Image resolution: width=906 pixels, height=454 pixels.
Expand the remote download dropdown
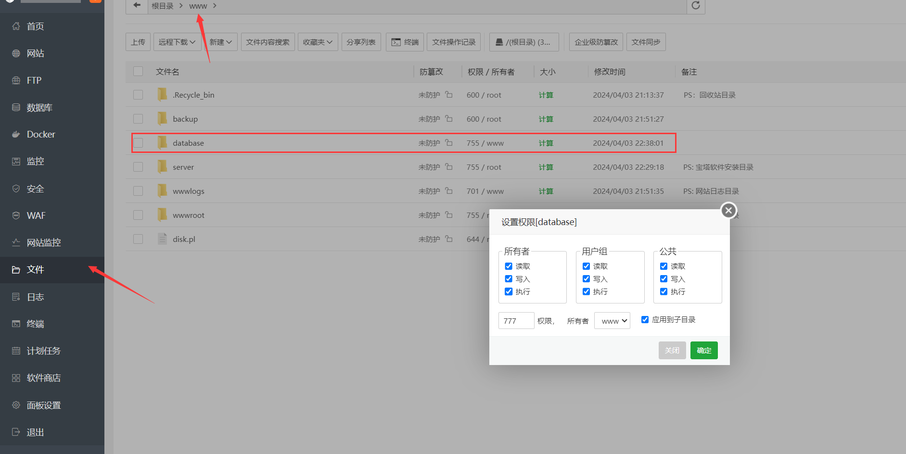point(177,42)
